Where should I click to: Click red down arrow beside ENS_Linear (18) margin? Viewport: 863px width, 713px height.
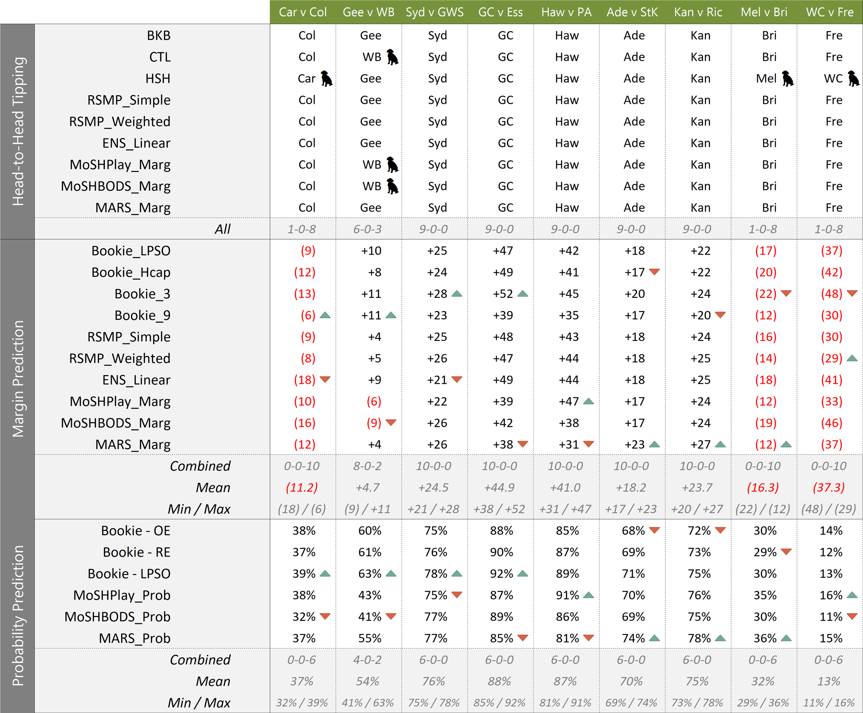click(x=325, y=380)
